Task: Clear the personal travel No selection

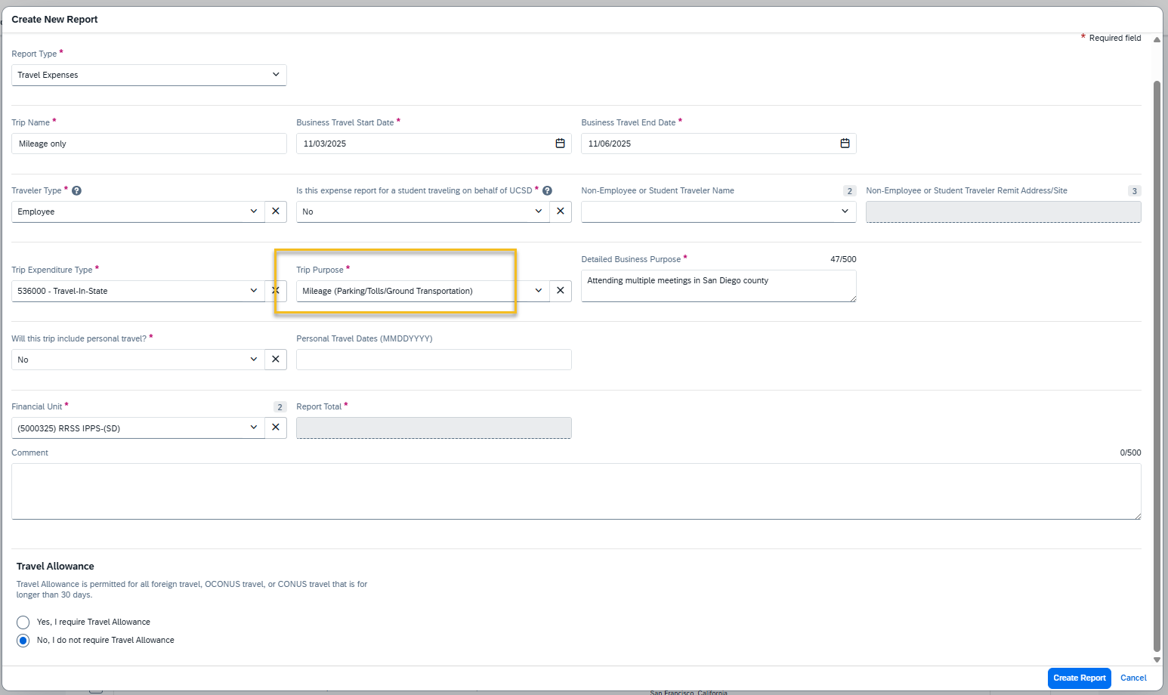Action: [276, 360]
